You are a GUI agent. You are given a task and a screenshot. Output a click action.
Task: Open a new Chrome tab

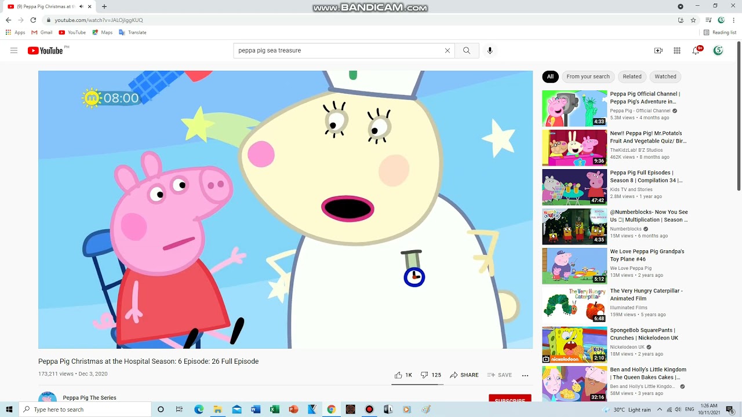click(104, 6)
